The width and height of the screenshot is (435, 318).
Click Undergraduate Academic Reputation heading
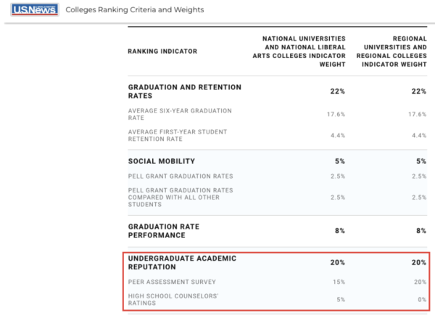point(182,262)
